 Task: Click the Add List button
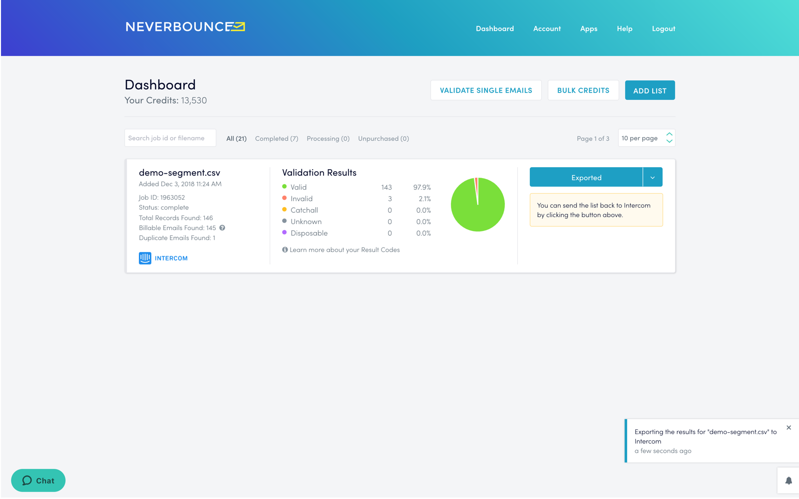point(650,90)
